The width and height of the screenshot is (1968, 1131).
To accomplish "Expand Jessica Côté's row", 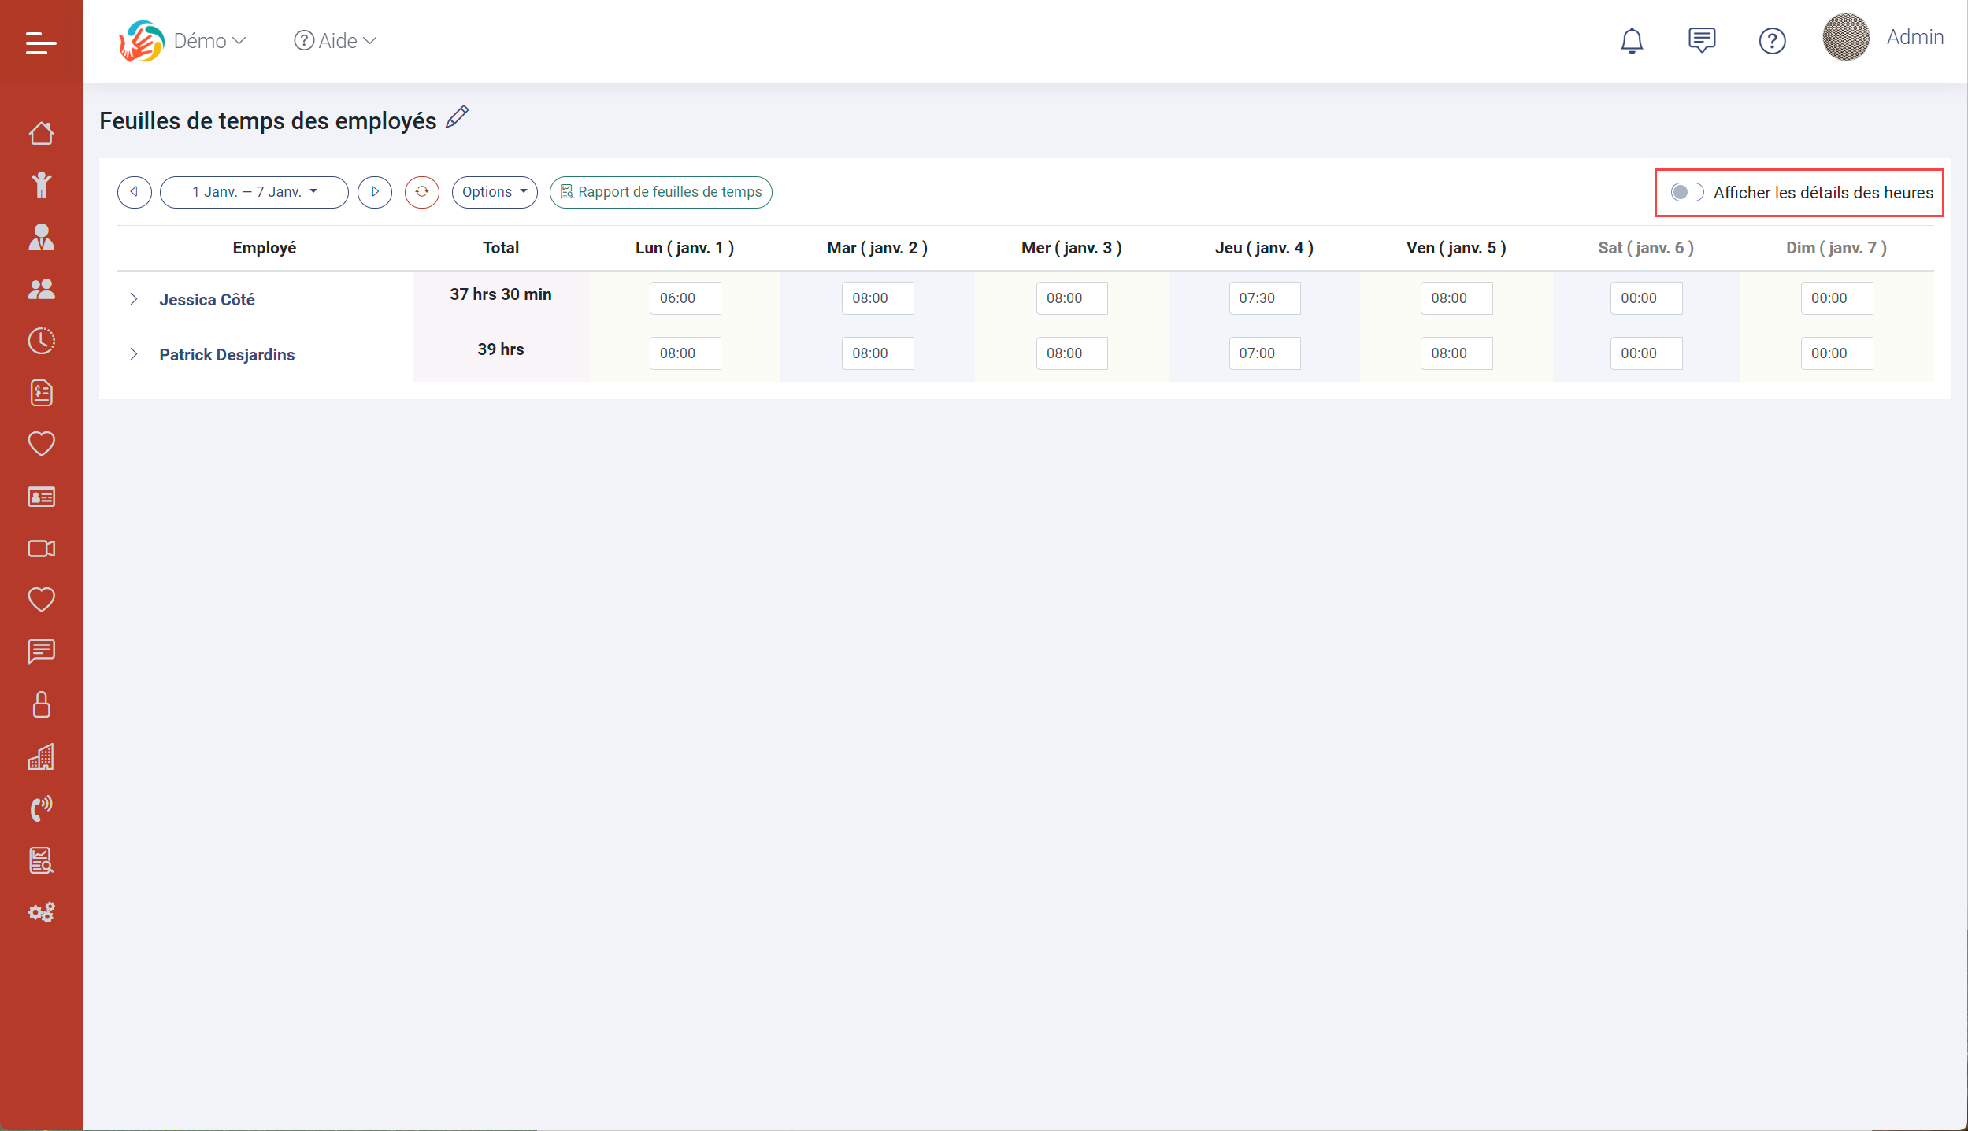I will [x=134, y=299].
